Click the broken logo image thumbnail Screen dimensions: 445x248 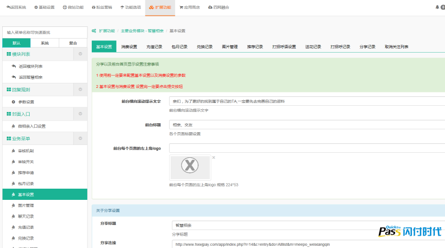point(190,167)
